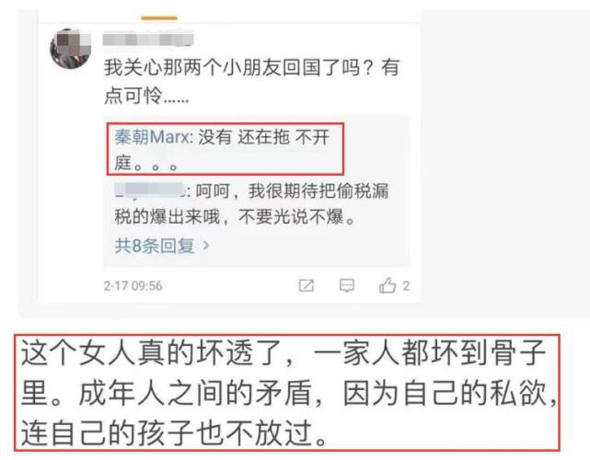Image resolution: width=590 pixels, height=460 pixels.
Task: Open the commenter's blurred avatar
Action: click(70, 49)
